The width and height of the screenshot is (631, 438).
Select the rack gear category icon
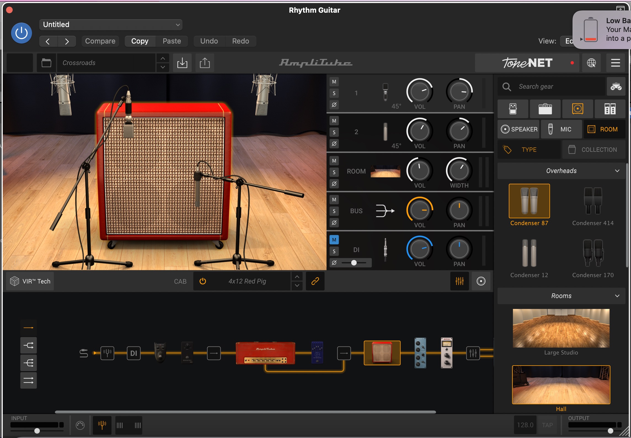610,109
